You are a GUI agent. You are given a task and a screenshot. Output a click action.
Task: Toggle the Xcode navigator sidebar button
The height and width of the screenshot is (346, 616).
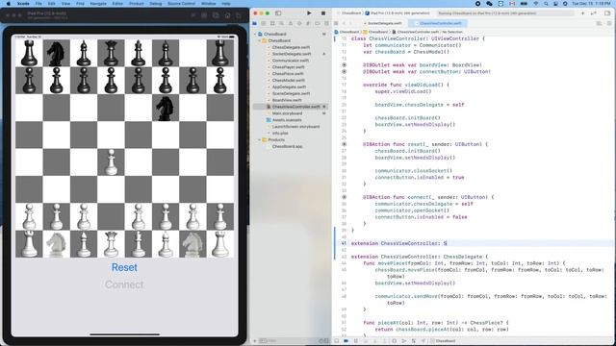[x=278, y=12]
